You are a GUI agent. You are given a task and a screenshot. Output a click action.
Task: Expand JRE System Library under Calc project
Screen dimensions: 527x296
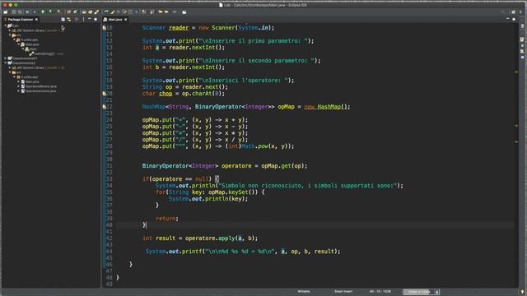10,30
